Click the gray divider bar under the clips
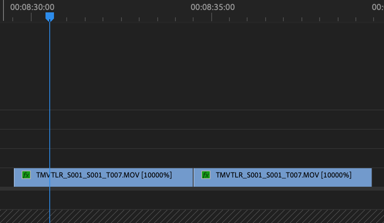Screen dimensions: 384x223 coord(192,189)
